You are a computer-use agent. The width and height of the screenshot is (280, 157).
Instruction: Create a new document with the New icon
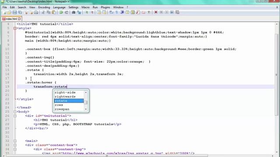click(x=4, y=12)
